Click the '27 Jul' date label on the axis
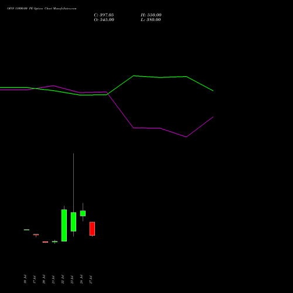 point(91,280)
